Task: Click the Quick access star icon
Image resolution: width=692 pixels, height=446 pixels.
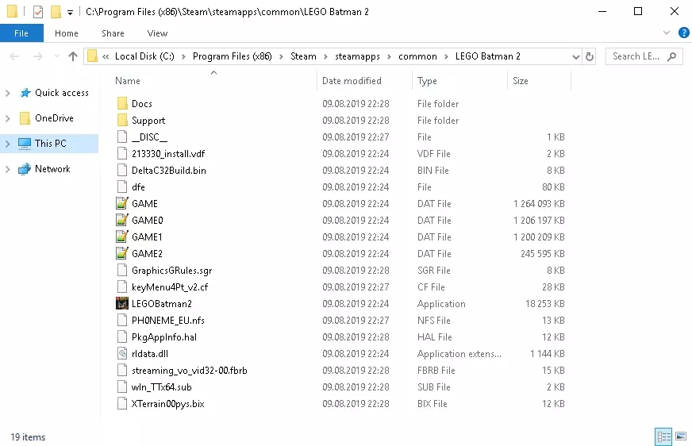Action: 25,93
